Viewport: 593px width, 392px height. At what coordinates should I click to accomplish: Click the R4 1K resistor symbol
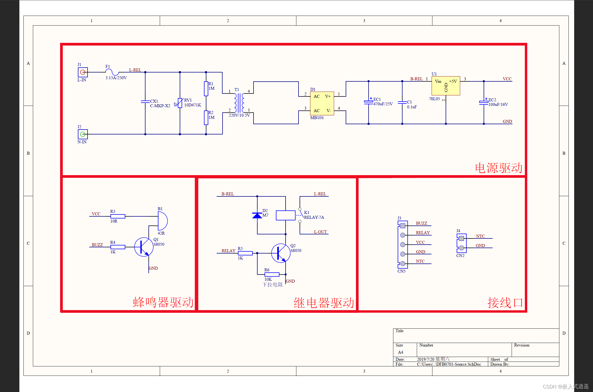click(118, 247)
